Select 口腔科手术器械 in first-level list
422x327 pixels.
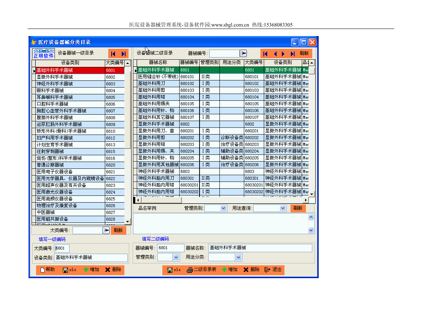80,104
